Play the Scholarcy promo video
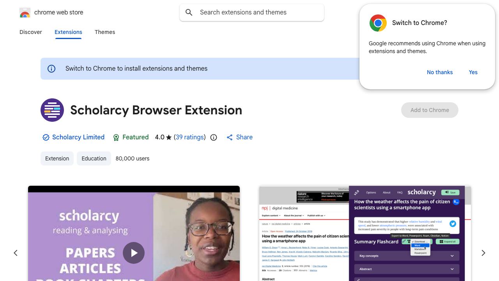The height and width of the screenshot is (281, 499). 134,253
